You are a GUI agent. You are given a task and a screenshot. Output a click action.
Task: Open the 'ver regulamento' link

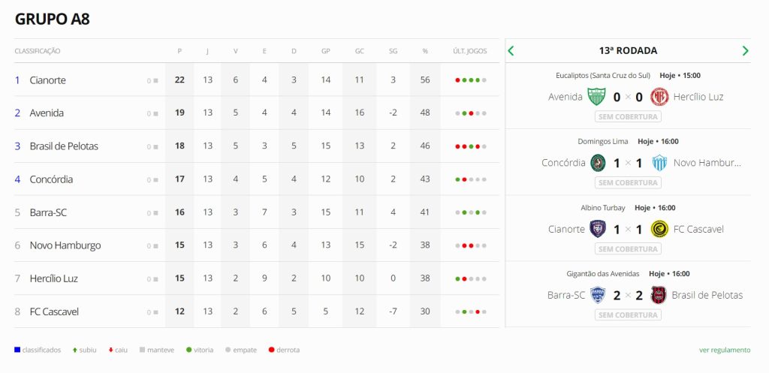click(724, 350)
